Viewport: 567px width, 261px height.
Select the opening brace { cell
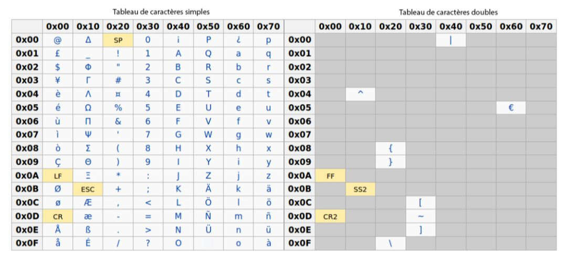point(391,149)
